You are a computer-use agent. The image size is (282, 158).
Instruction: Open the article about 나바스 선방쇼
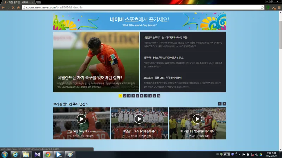[164, 58]
